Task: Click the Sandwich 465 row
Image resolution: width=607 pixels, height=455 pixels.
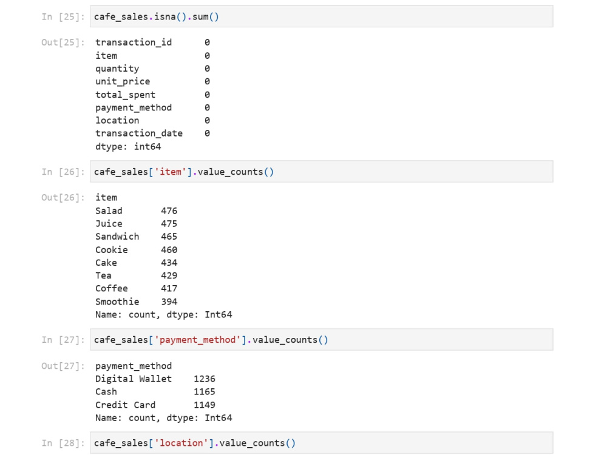Action: [136, 237]
